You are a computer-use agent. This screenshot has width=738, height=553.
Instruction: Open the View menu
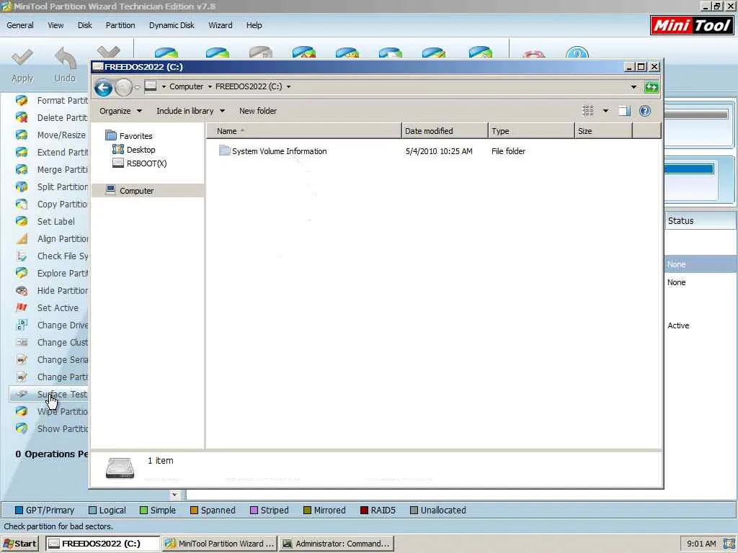pos(55,25)
